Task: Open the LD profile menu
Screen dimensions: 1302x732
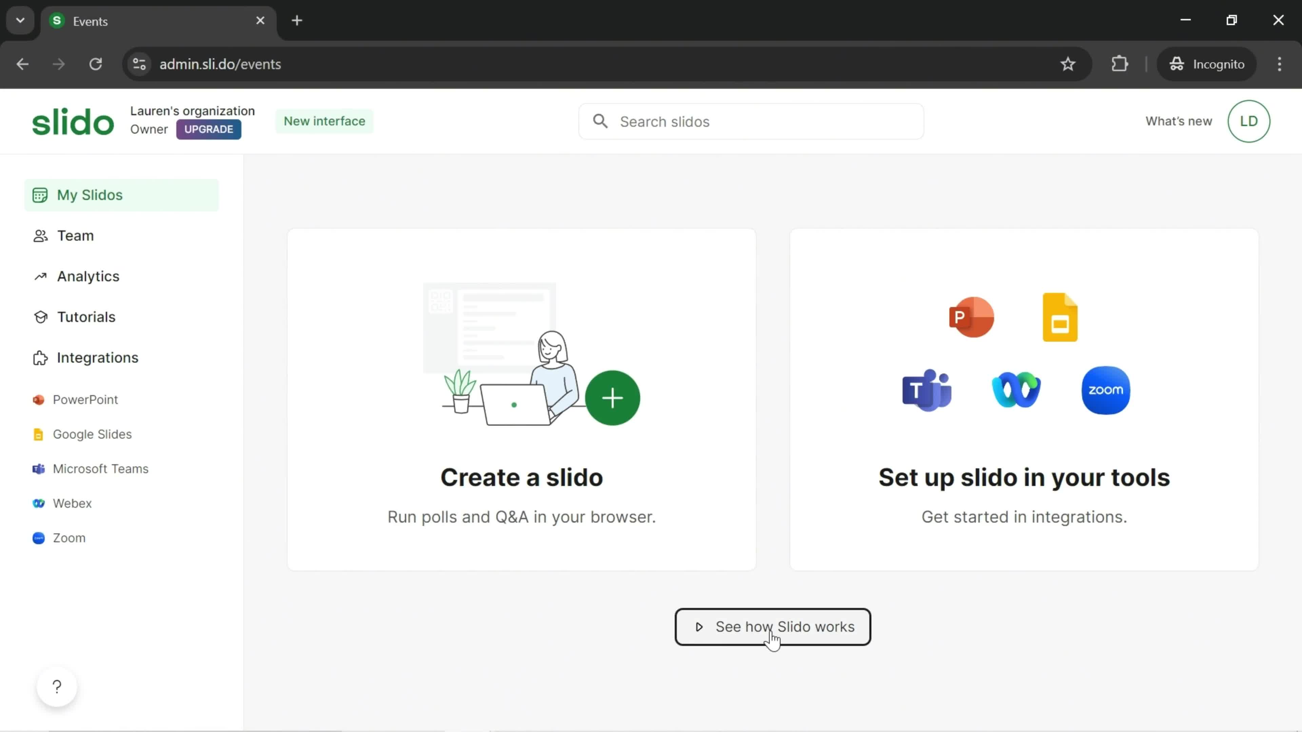Action: click(1249, 121)
